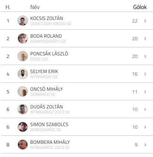
Task: Click chevron beside Oncsó Mihály's 11 goals
Action: coord(145,92)
